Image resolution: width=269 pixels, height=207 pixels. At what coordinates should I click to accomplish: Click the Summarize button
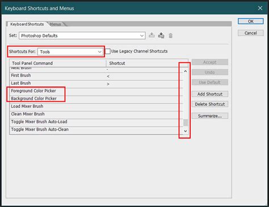(x=210, y=116)
